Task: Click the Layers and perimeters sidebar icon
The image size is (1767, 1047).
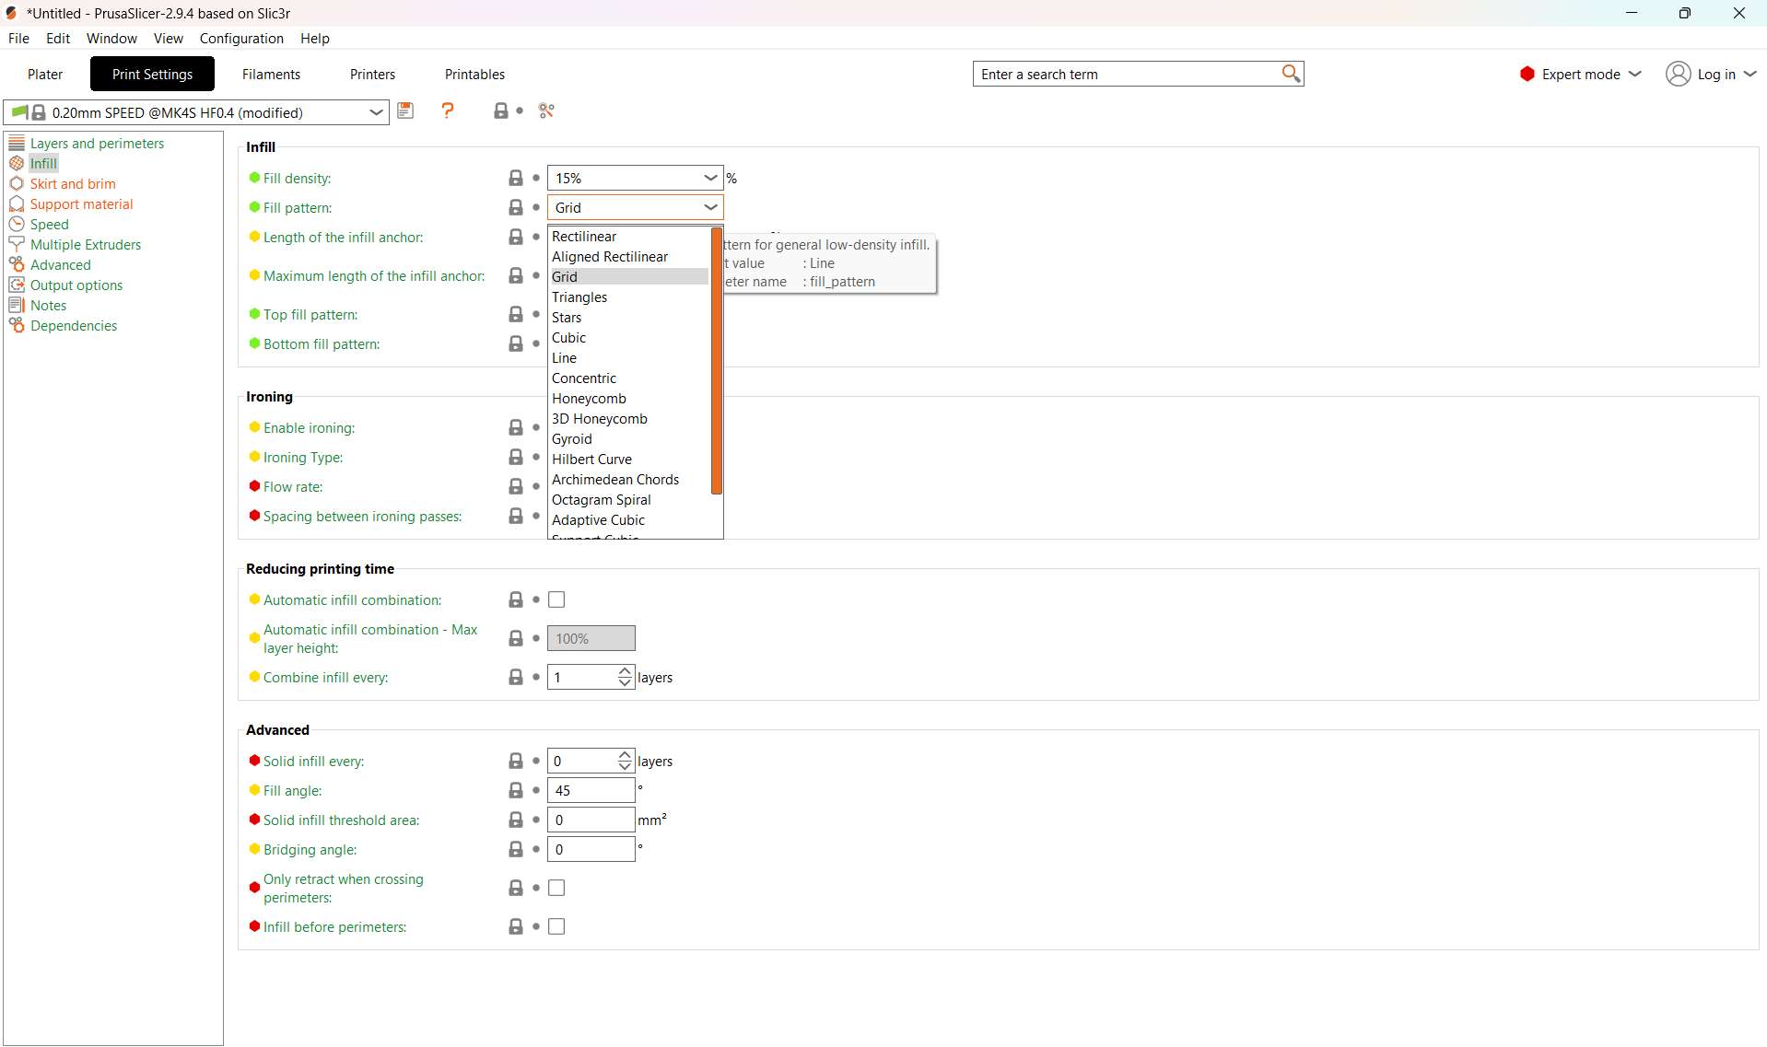Action: point(17,143)
